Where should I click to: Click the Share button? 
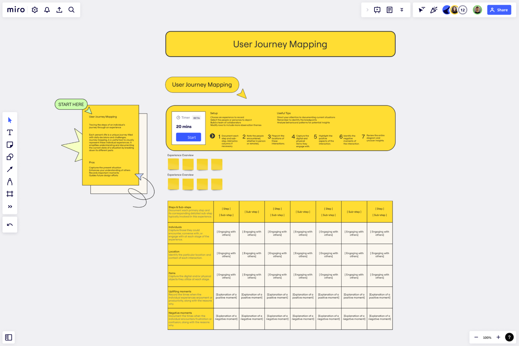tap(499, 10)
